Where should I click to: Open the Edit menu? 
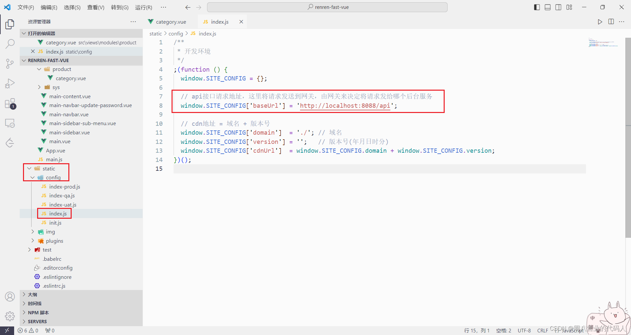click(49, 7)
